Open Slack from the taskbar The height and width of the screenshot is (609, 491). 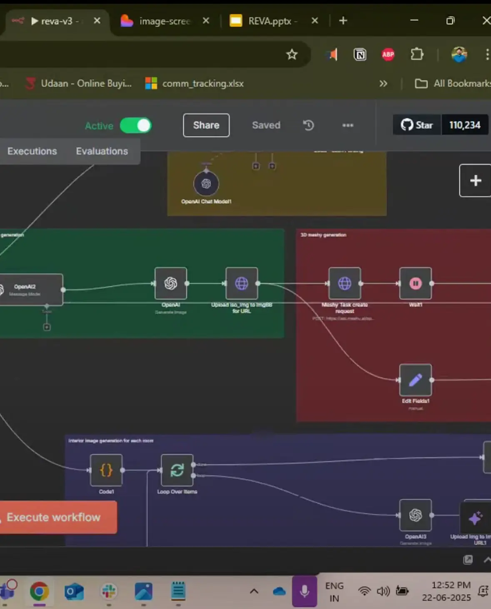[109, 592]
